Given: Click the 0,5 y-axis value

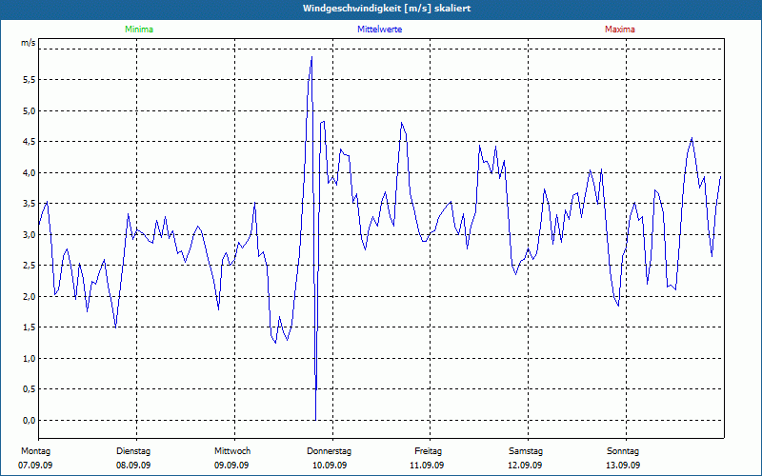Looking at the screenshot, I should click(30, 389).
